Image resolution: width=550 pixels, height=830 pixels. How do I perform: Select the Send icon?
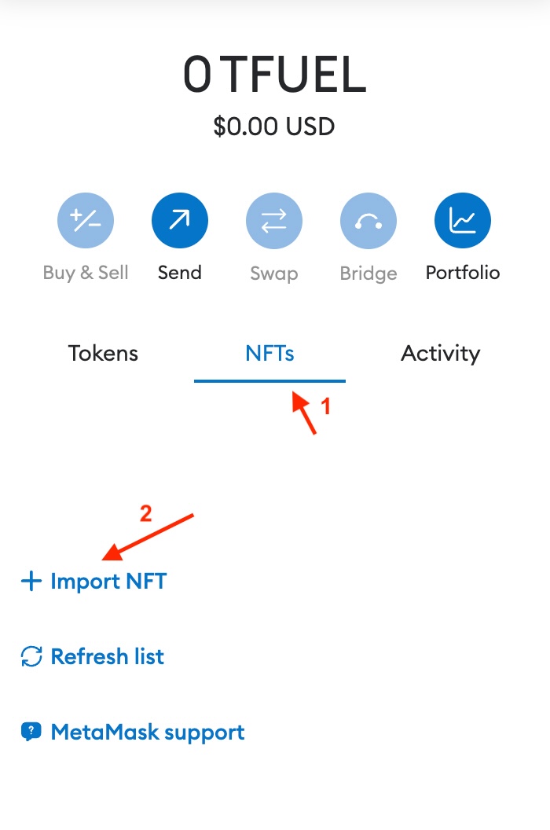[x=179, y=220]
